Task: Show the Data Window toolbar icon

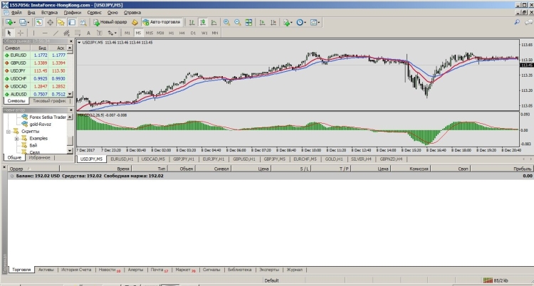Action: (50, 23)
